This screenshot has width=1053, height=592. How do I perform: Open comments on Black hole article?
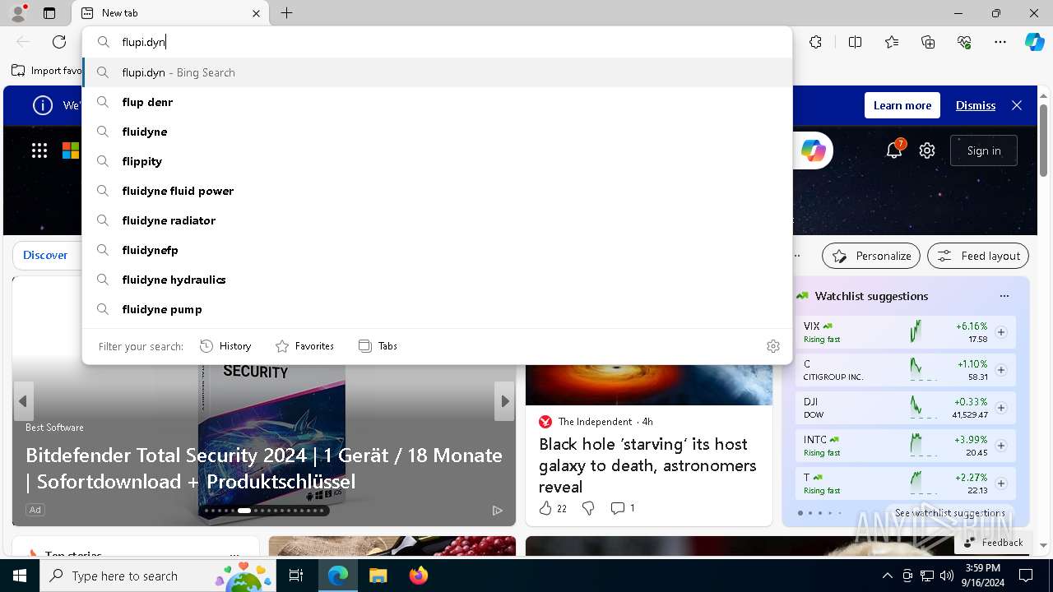[x=623, y=508]
